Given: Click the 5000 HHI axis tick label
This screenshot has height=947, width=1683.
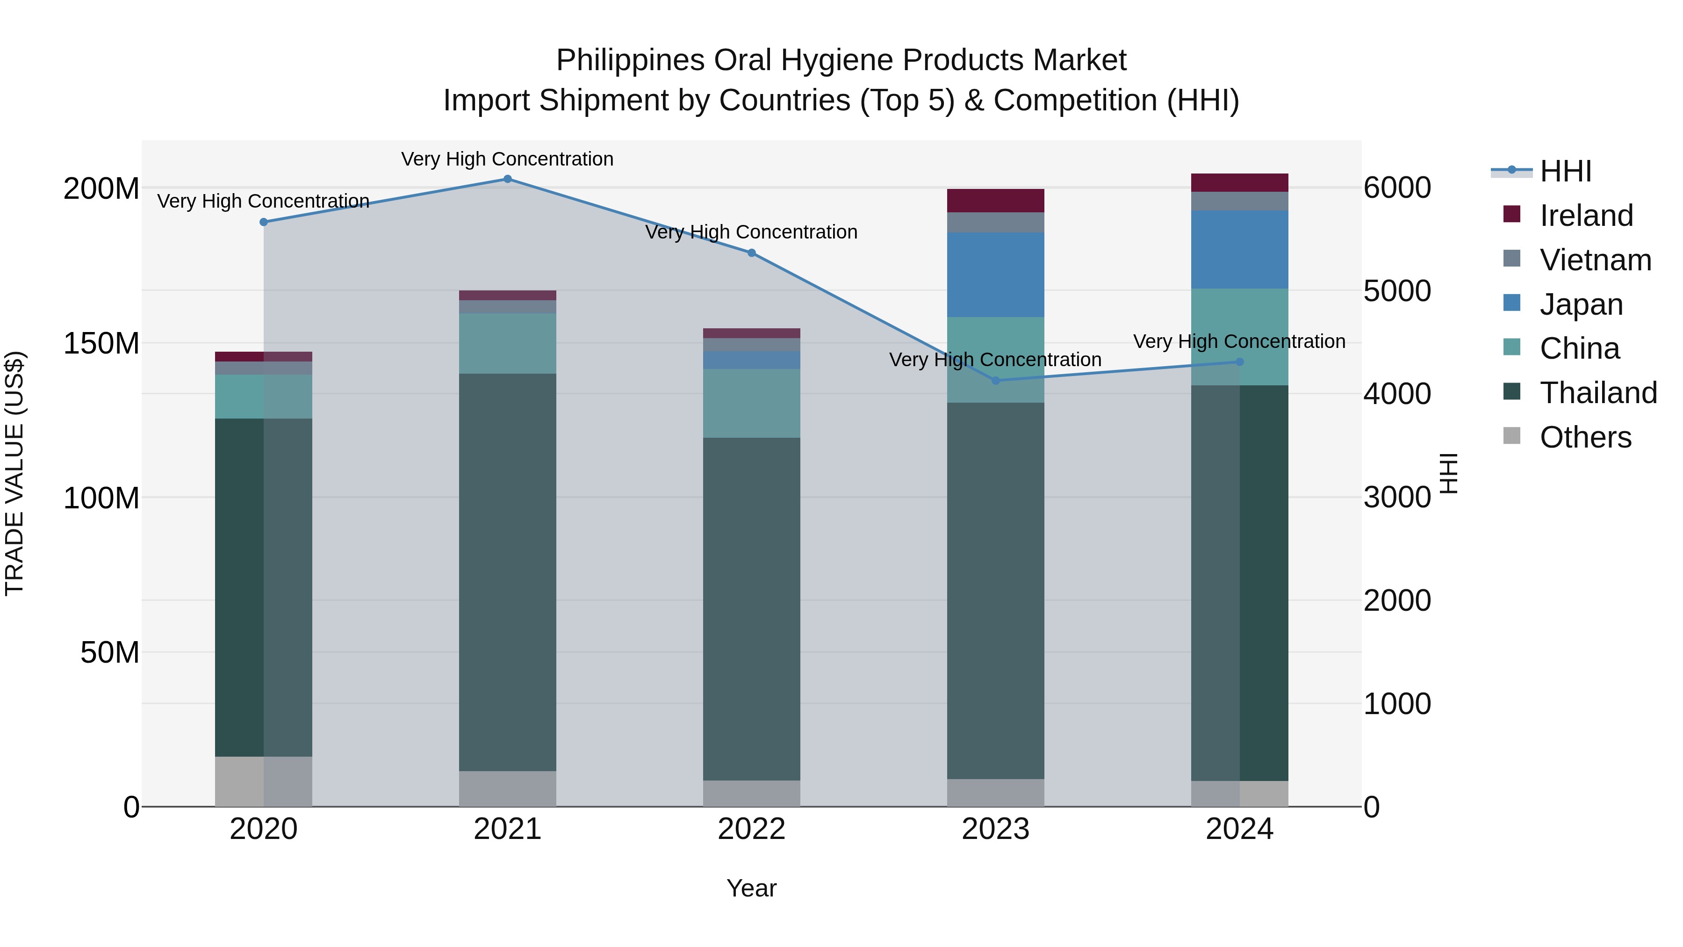Looking at the screenshot, I should (1397, 291).
